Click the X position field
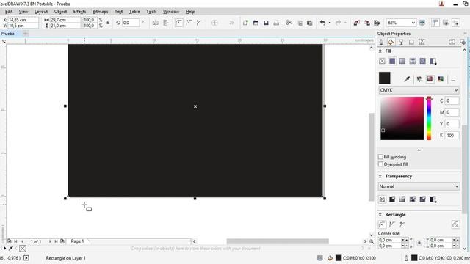470x264 pixels. pos(23,20)
